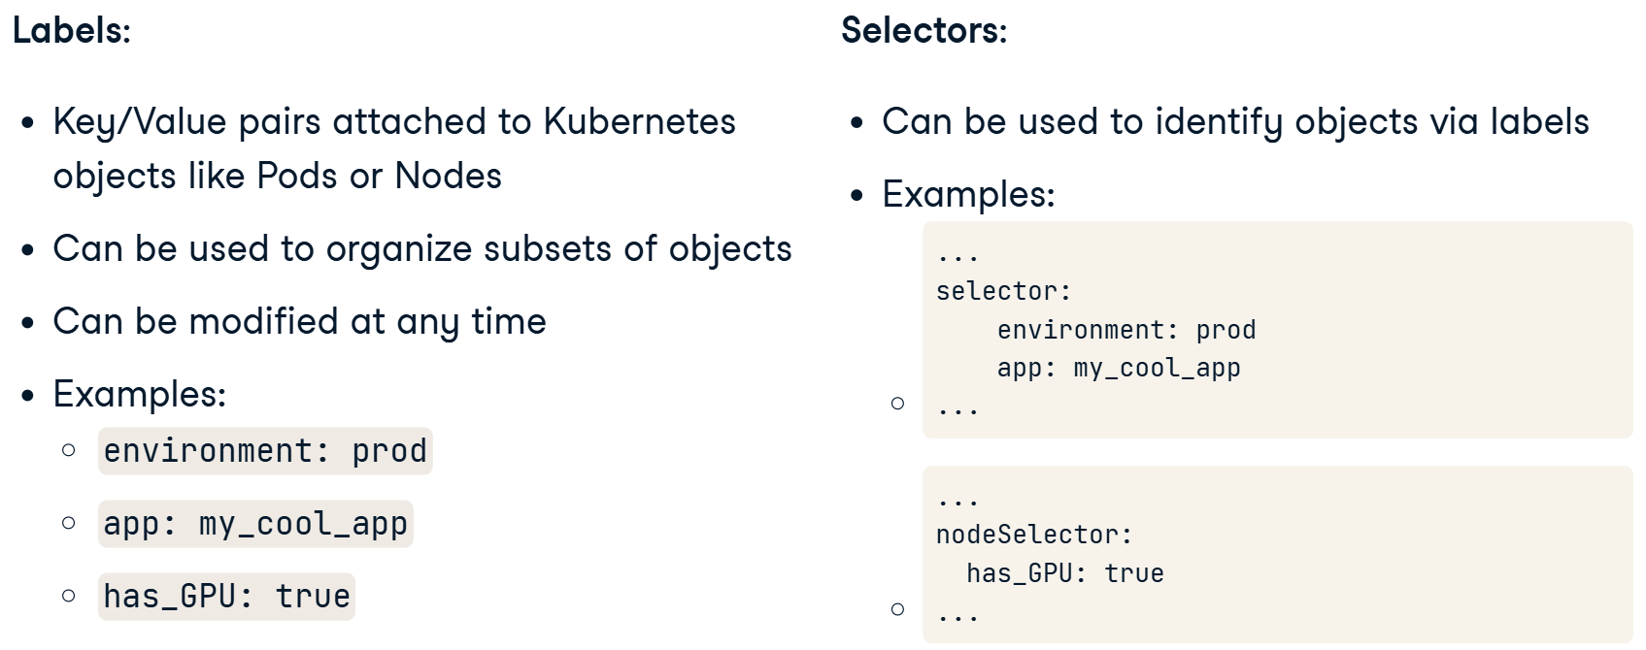
Task: Select the 'app: my_cool_app' label chip
Action: click(255, 524)
